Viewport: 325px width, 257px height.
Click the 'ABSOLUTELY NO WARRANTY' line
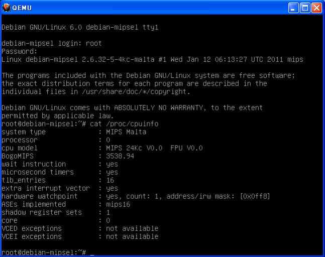pos(132,108)
